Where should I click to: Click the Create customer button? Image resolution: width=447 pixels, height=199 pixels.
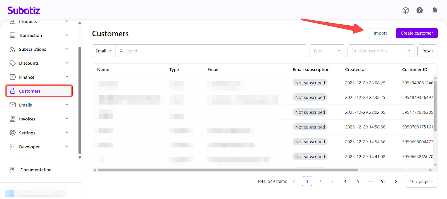[x=417, y=33]
